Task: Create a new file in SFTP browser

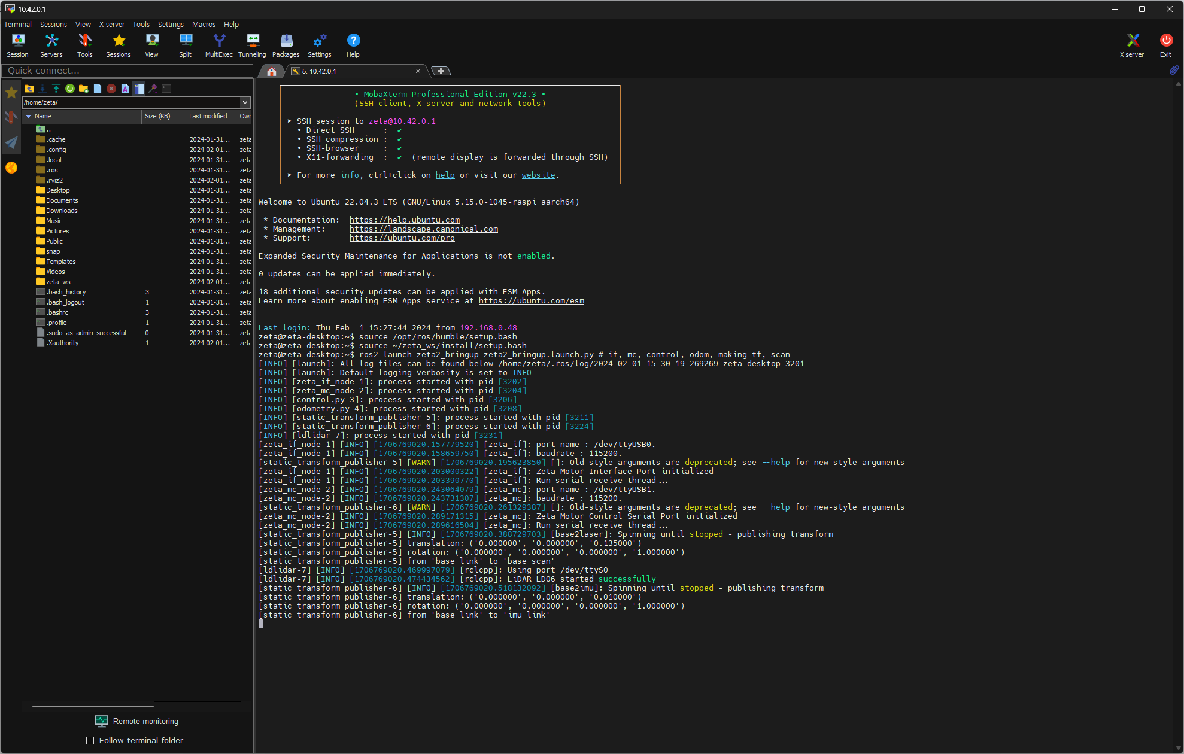Action: tap(98, 89)
